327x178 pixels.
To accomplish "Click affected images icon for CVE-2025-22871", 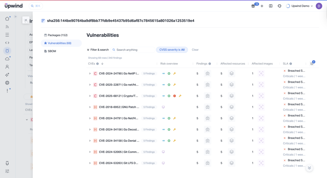I will [261, 85].
